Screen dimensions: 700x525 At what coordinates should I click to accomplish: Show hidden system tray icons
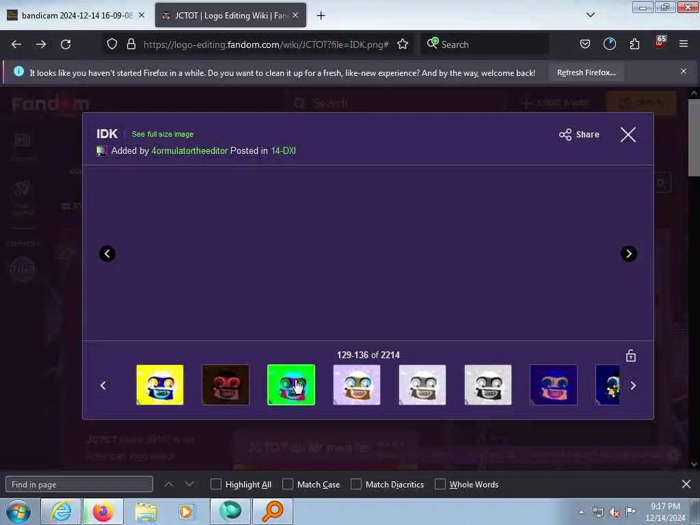click(581, 513)
